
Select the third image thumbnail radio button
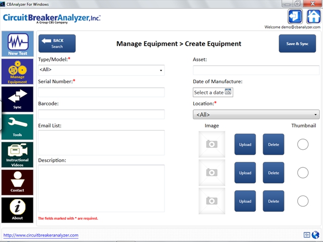303,201
